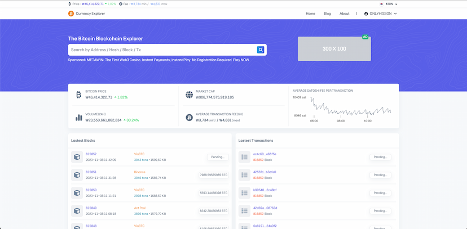This screenshot has width=467, height=229.
Task: Click the 3896 txns link
Action: tap(141, 214)
